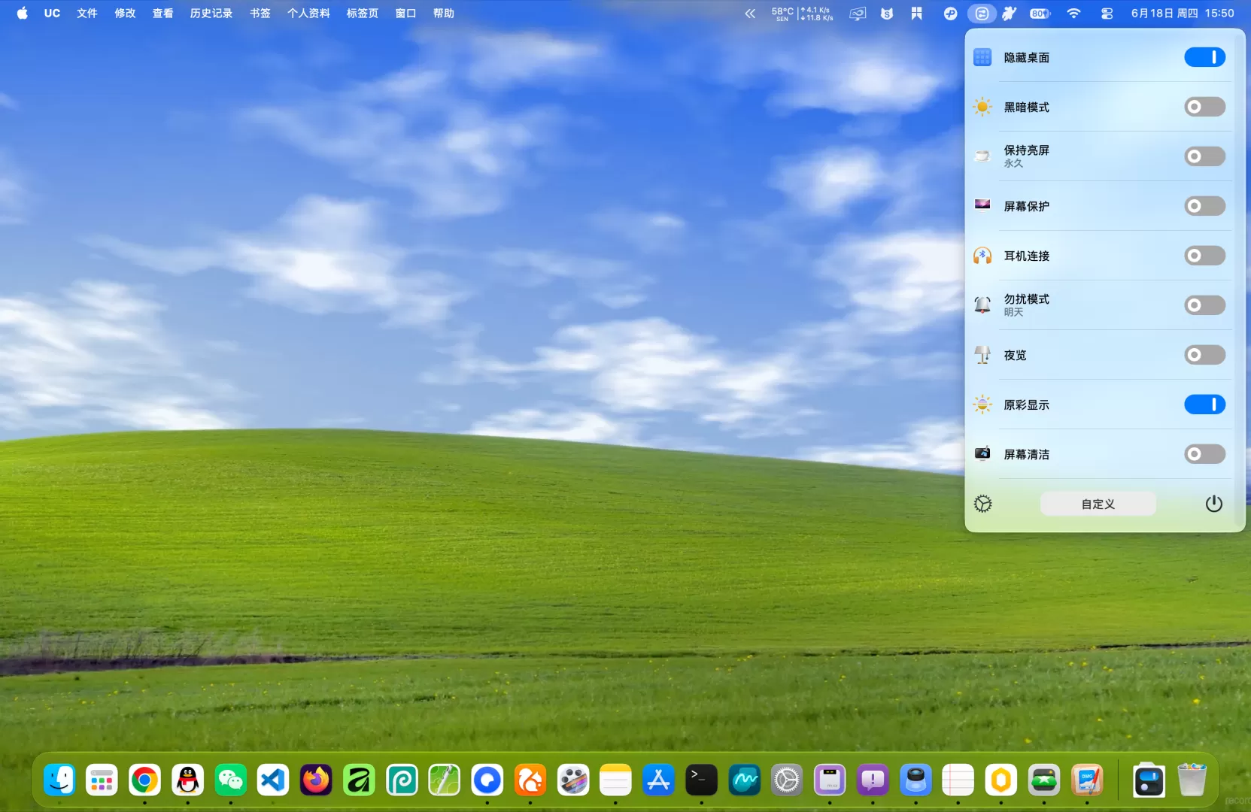The width and height of the screenshot is (1251, 812).
Task: Open the Apple menu
Action: tap(23, 13)
